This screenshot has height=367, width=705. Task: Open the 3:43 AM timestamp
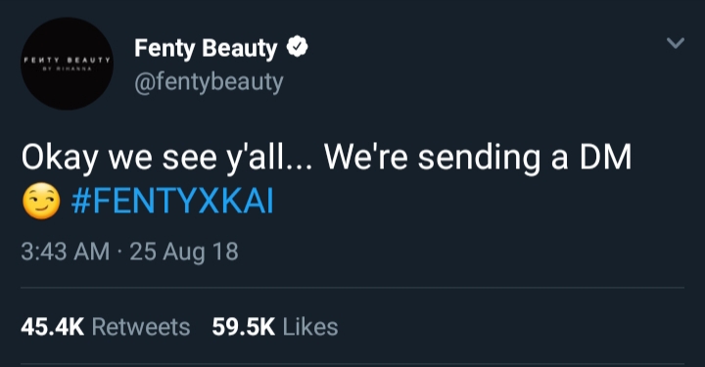[x=66, y=252]
